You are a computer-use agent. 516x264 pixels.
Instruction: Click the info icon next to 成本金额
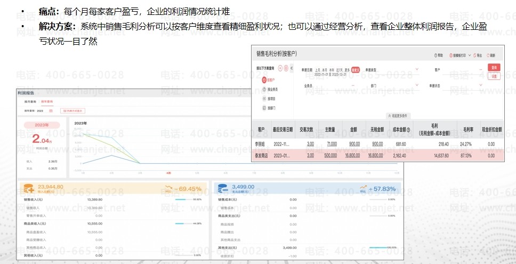(408, 130)
